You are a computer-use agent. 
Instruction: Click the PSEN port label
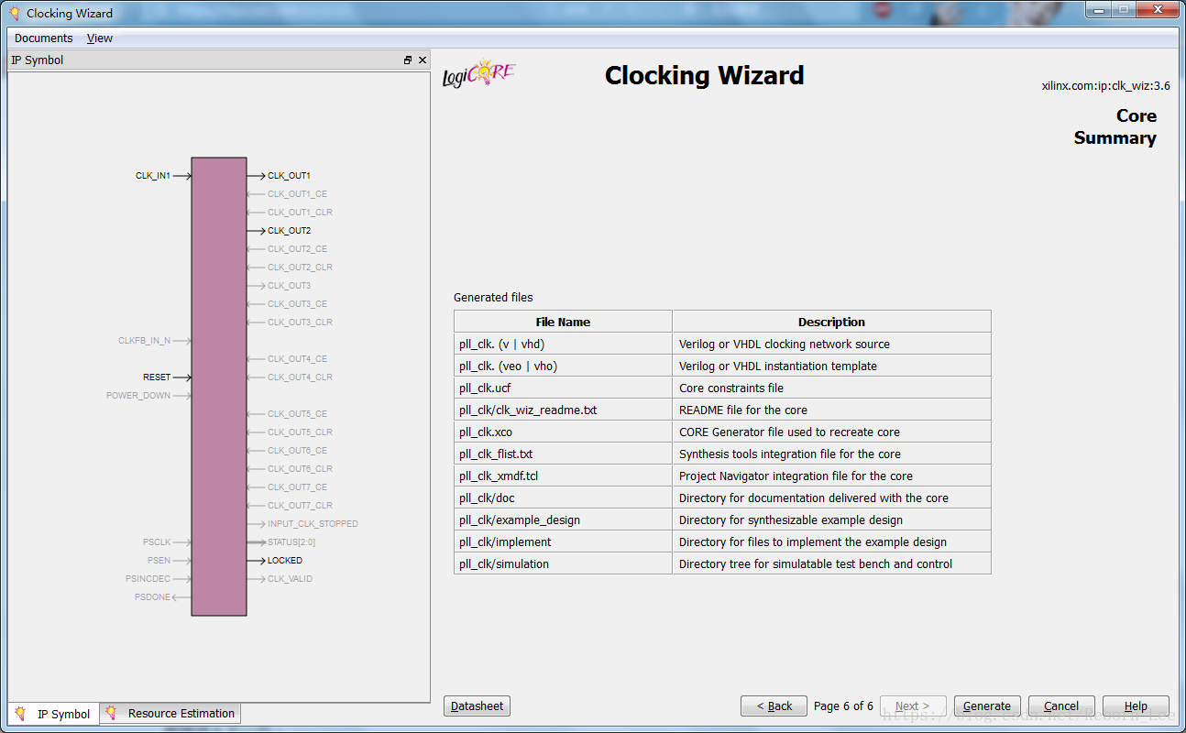click(159, 560)
